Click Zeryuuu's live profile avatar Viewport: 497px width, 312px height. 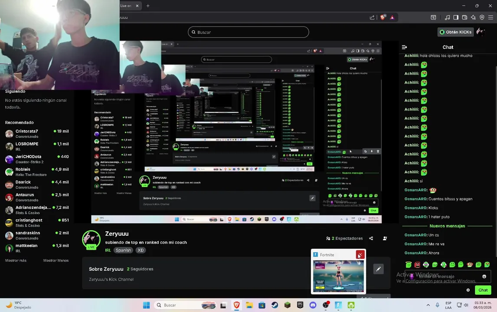(x=91, y=240)
